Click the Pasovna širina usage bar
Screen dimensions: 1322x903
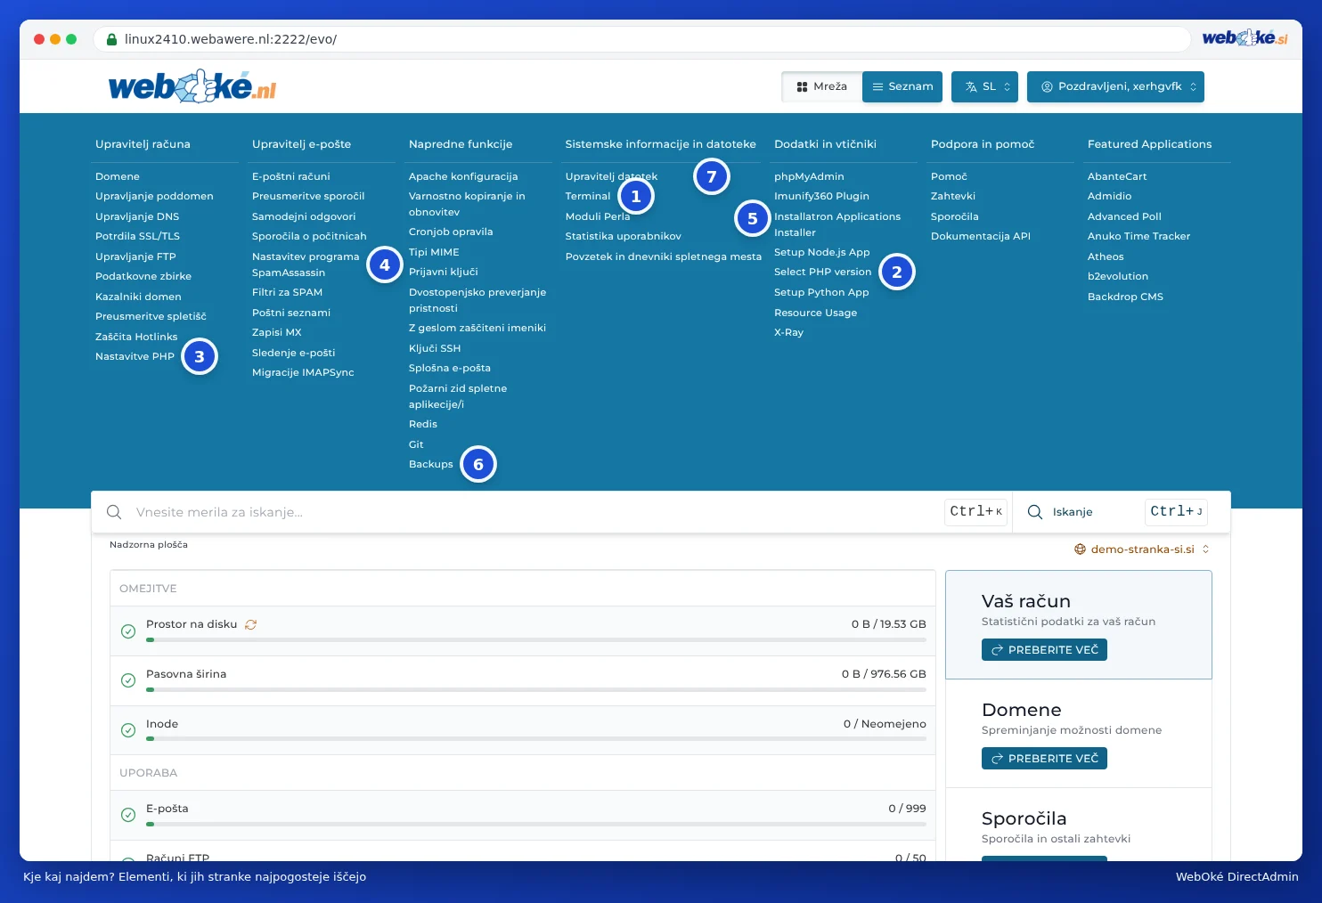[x=536, y=689]
